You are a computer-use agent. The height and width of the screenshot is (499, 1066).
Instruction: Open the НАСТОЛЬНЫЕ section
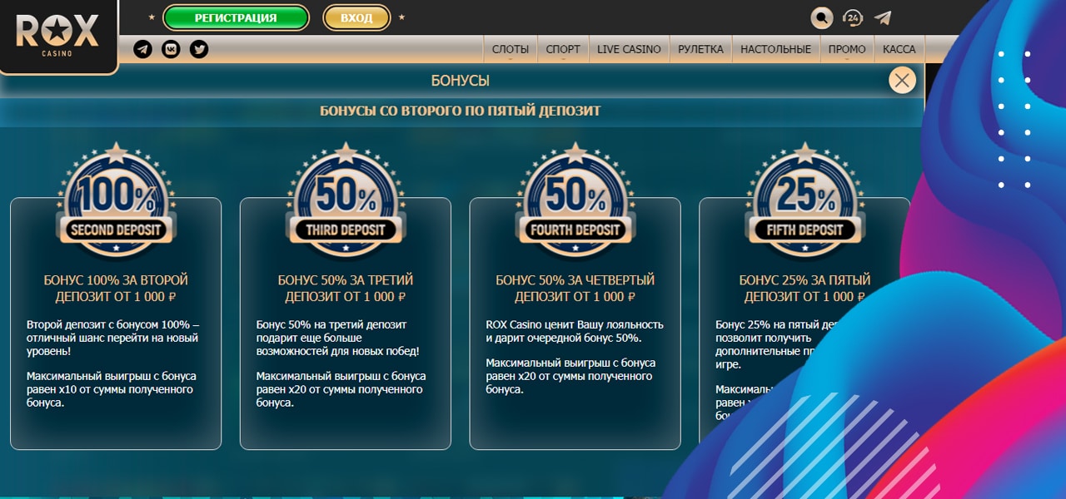(775, 50)
